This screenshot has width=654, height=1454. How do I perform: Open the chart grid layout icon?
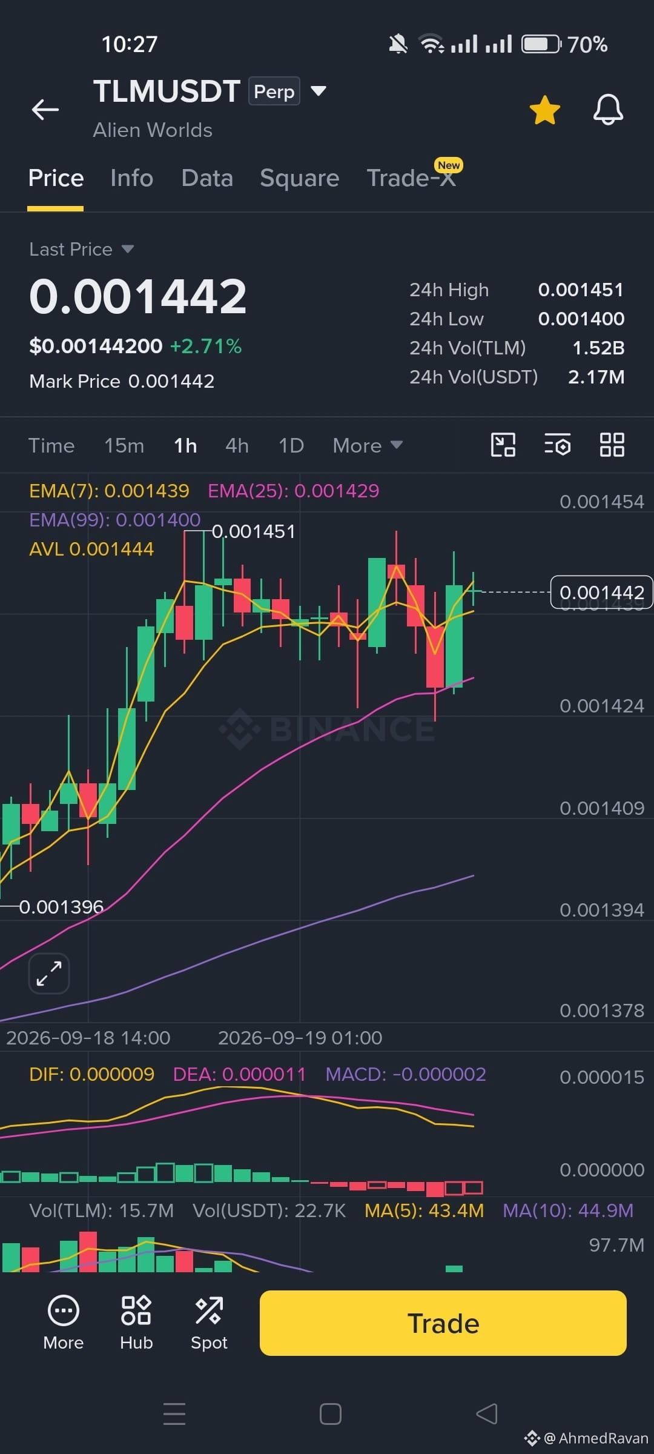[x=612, y=445]
